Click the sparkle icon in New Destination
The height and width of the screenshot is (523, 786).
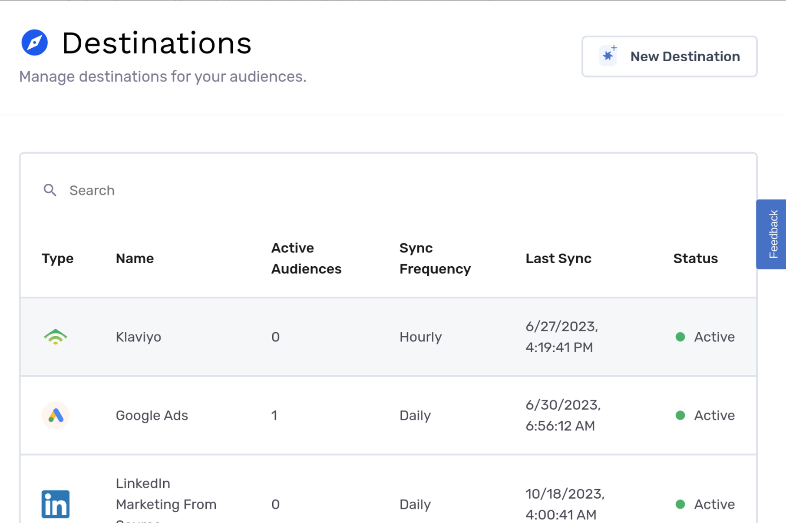pos(609,56)
